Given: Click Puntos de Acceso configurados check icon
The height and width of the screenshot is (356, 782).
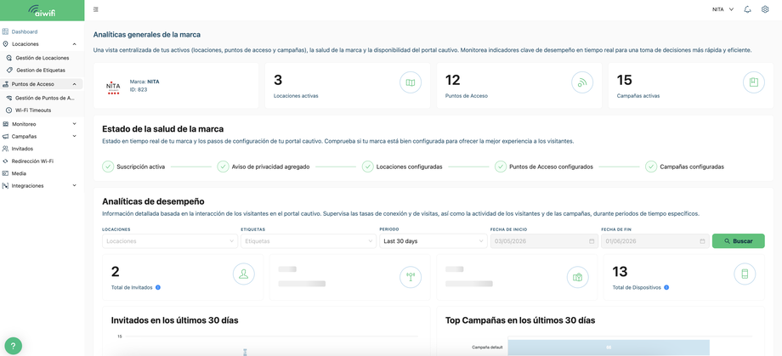Looking at the screenshot, I should pos(500,167).
